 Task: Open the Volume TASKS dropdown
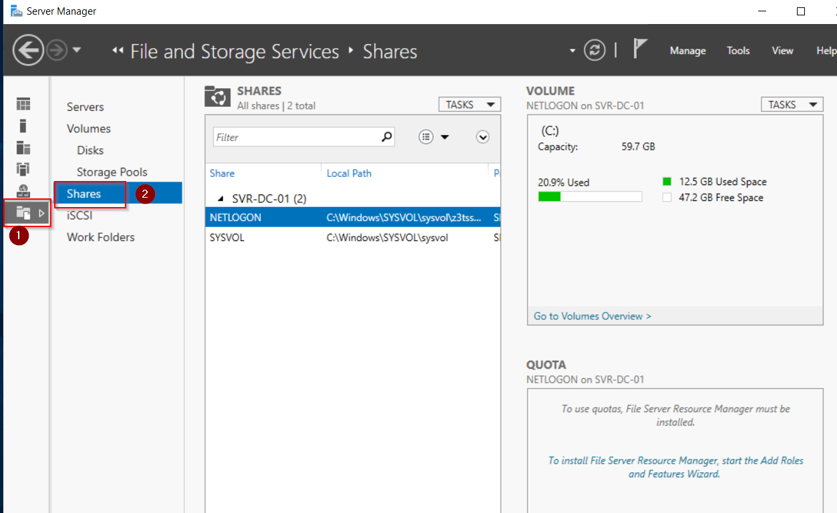(792, 105)
